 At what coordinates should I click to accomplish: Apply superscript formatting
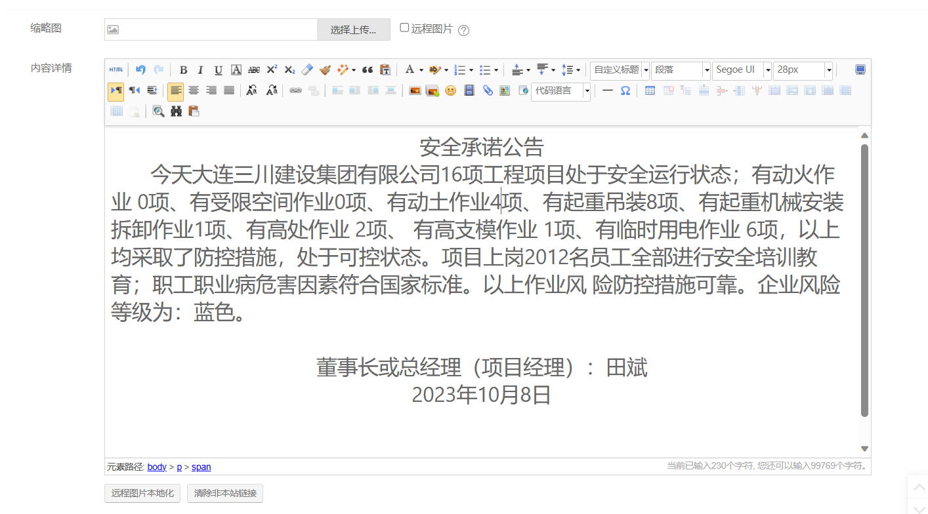272,69
